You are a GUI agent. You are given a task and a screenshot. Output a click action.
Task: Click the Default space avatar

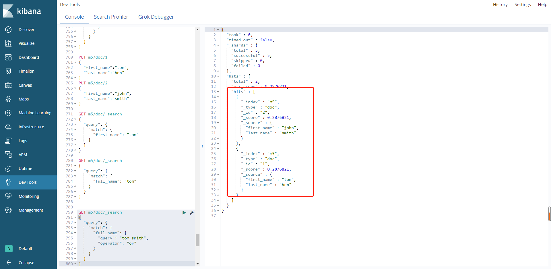coord(9,249)
